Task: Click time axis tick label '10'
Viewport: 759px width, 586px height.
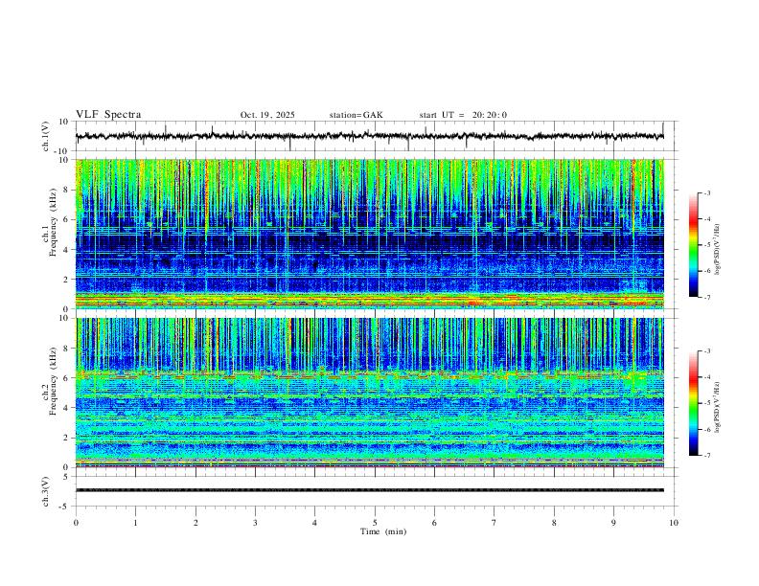Action: point(674,523)
